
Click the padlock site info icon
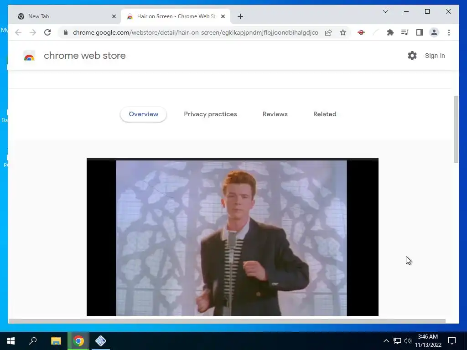[x=66, y=32]
